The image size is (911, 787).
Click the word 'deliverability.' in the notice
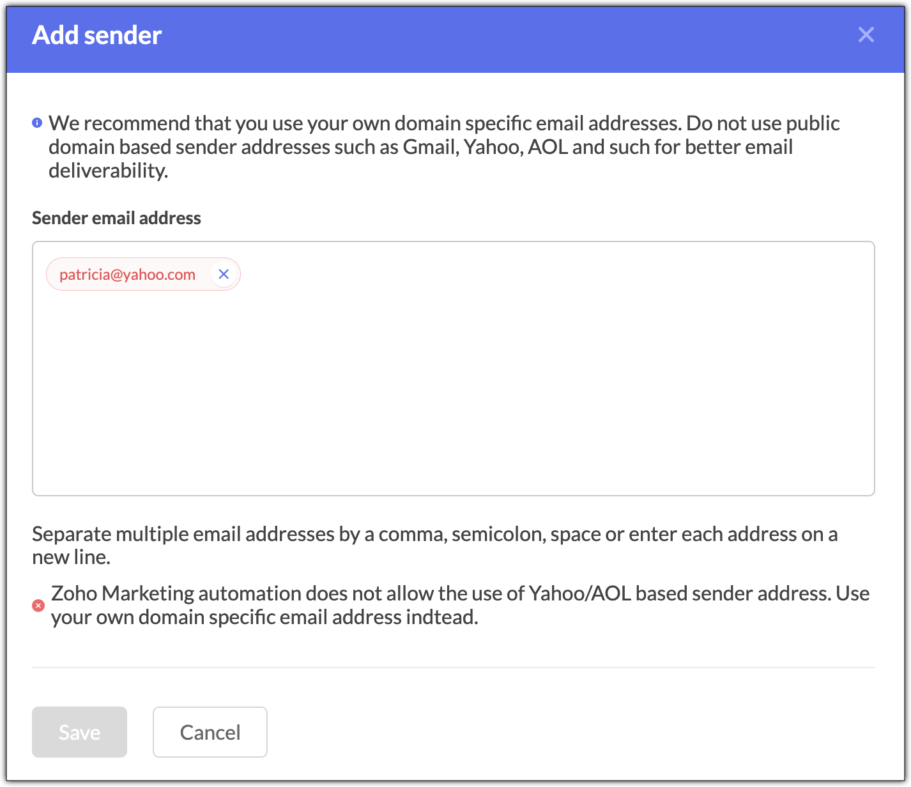point(109,171)
